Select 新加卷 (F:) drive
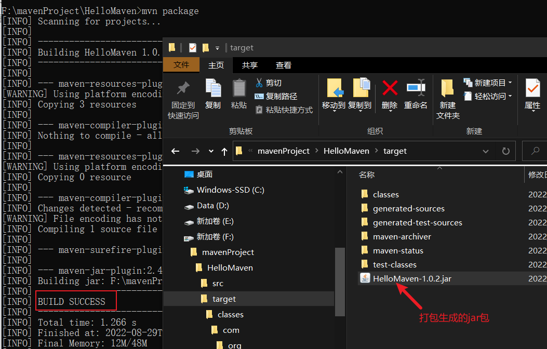The width and height of the screenshot is (547, 349). click(209, 237)
